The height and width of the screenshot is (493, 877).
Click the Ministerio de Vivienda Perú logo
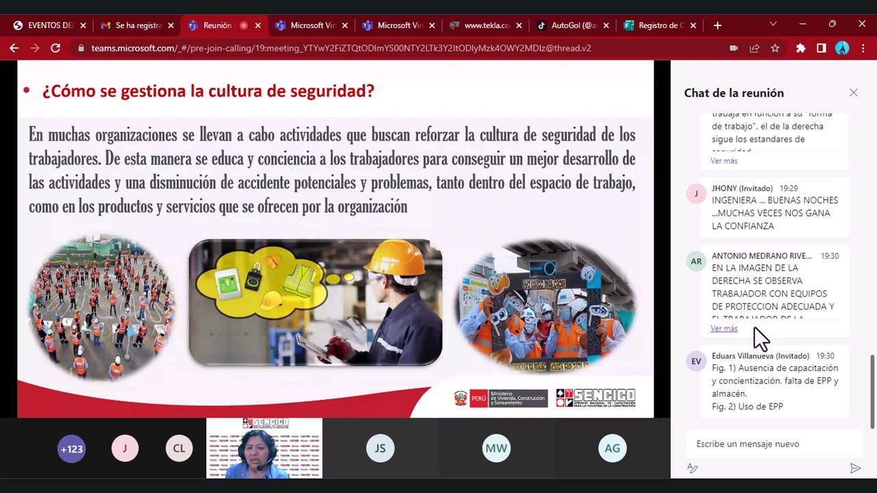coord(501,398)
